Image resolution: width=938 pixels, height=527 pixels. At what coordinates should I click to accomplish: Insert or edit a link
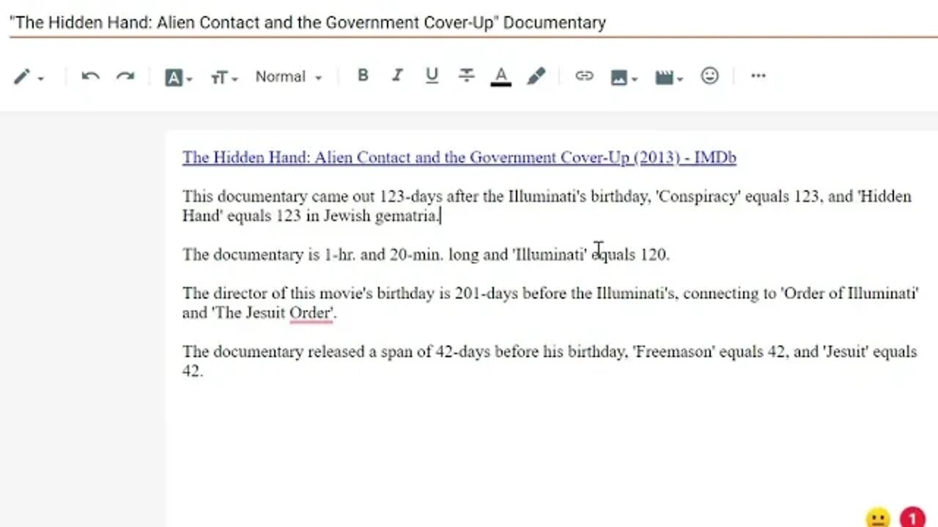(584, 75)
